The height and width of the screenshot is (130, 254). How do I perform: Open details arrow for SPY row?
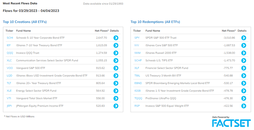pyautogui.click(x=244, y=38)
